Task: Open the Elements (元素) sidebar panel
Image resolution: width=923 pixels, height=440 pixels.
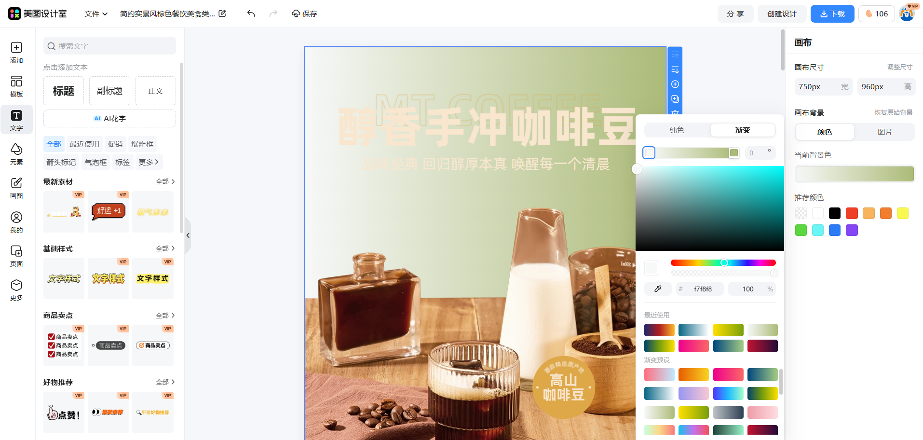Action: (x=16, y=154)
